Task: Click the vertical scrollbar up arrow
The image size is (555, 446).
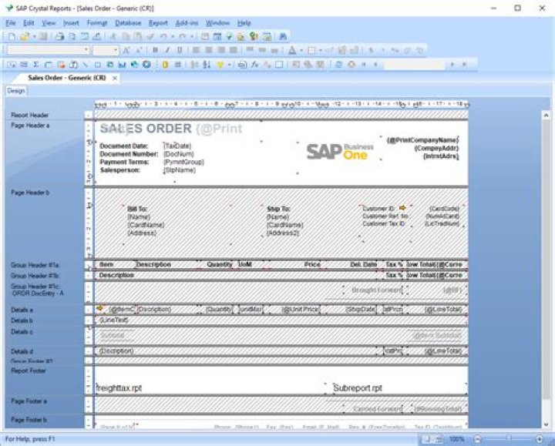Action: tap(546, 116)
